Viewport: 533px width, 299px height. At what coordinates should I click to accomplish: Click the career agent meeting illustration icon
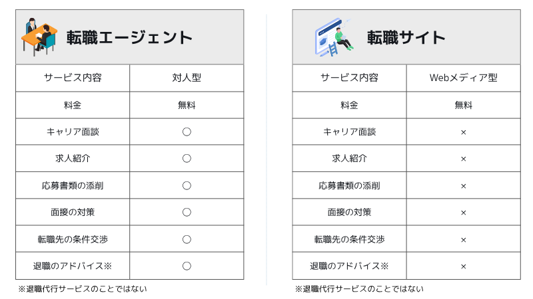pos(39,37)
